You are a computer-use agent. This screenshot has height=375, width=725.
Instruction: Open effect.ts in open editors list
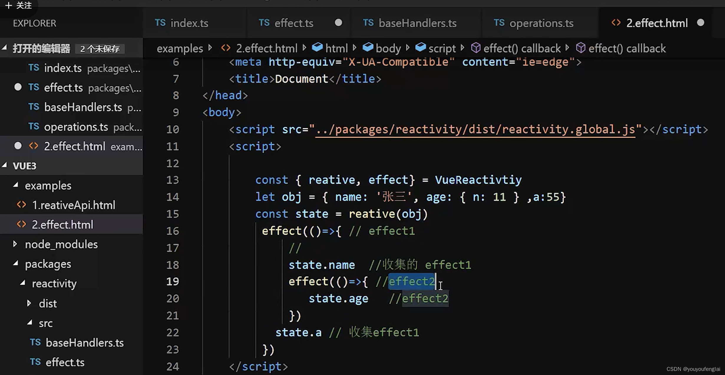pos(71,88)
